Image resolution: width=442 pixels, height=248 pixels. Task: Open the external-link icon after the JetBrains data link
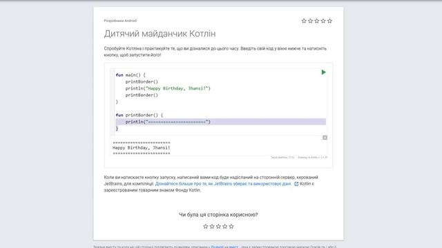(x=296, y=184)
